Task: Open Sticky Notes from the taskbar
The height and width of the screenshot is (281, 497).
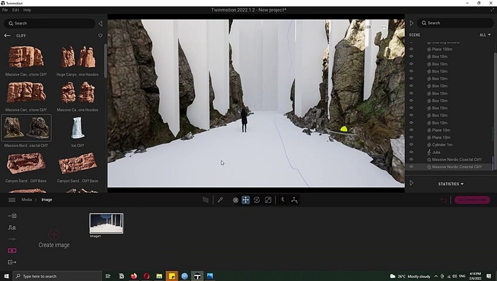Action: point(172,276)
